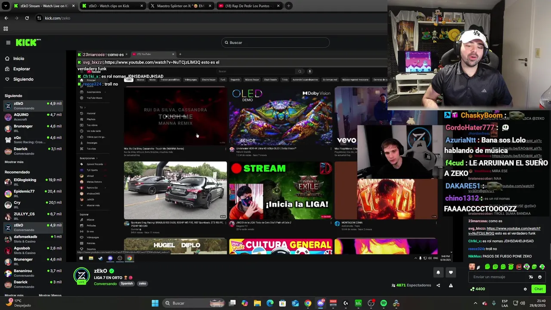
Task: Open Discord from taskbar
Action: click(x=320, y=303)
